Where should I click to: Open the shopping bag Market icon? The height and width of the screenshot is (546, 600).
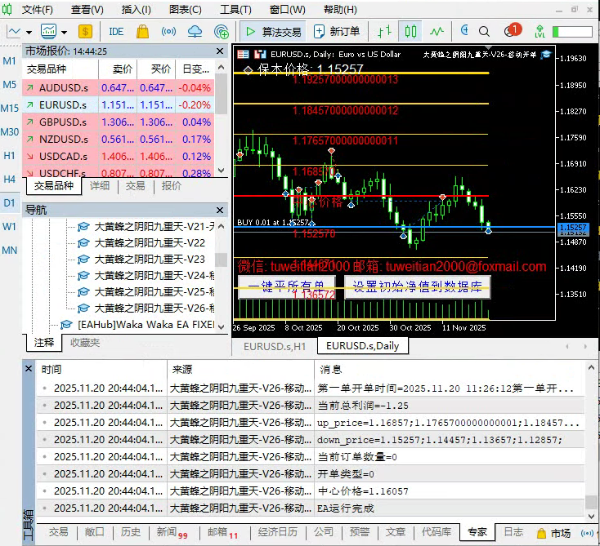(x=142, y=32)
